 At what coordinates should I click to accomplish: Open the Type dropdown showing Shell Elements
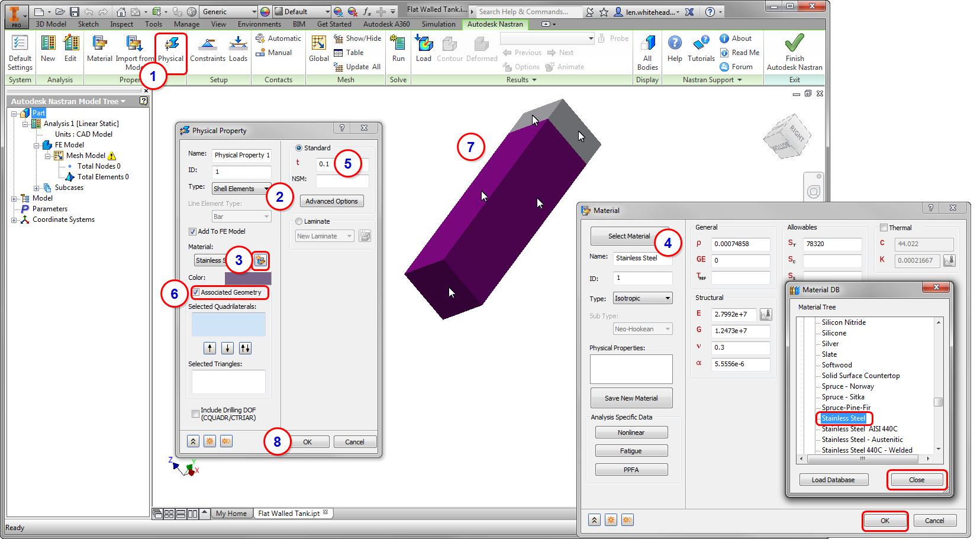coord(241,189)
